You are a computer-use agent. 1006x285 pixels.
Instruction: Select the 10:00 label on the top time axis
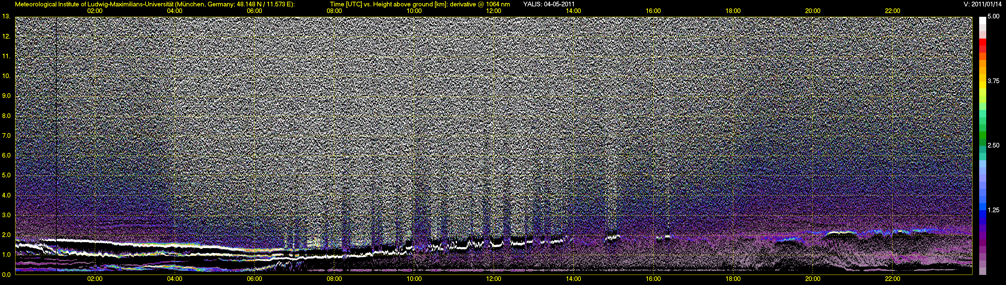click(414, 11)
